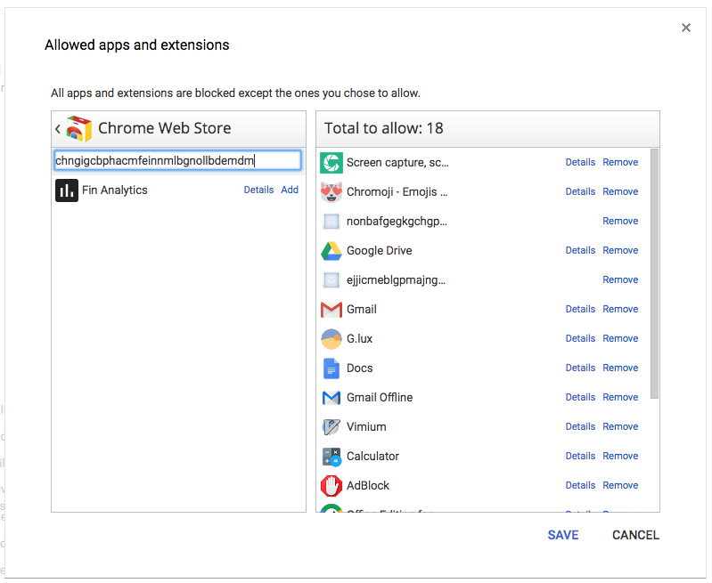Remove Calculator from allowed list
The width and height of the screenshot is (712, 583).
click(620, 456)
